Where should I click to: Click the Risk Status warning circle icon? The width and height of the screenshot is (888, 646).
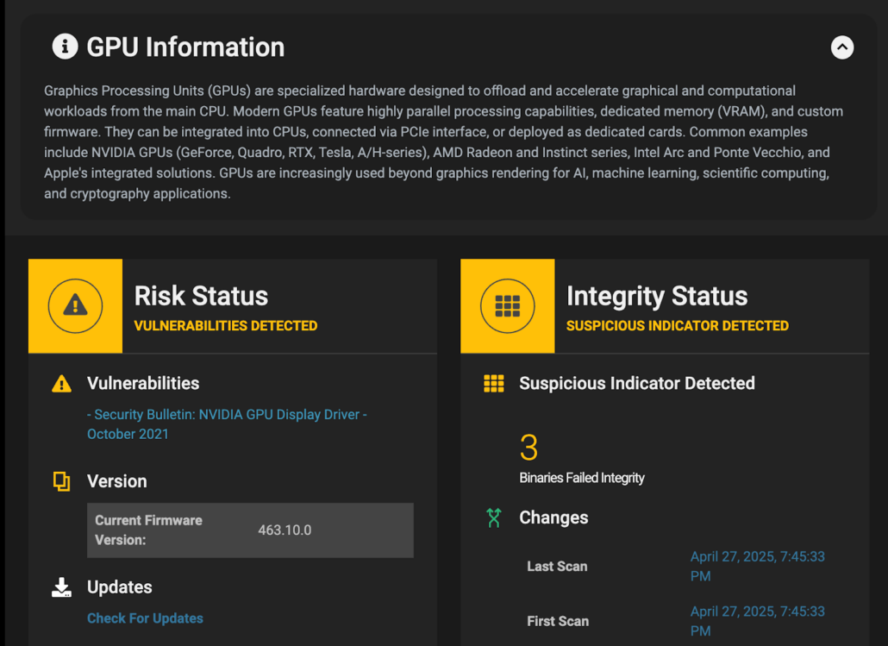click(x=75, y=305)
